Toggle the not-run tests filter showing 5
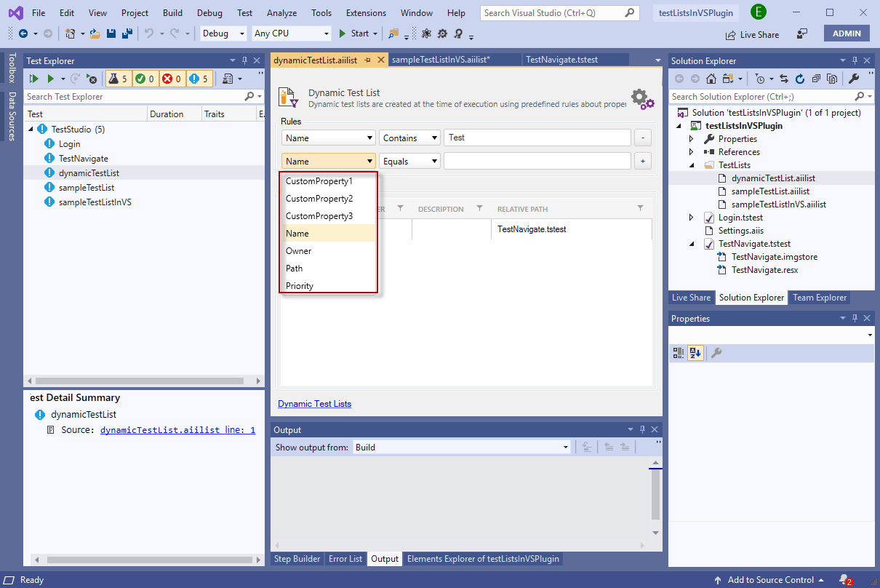 click(x=199, y=79)
